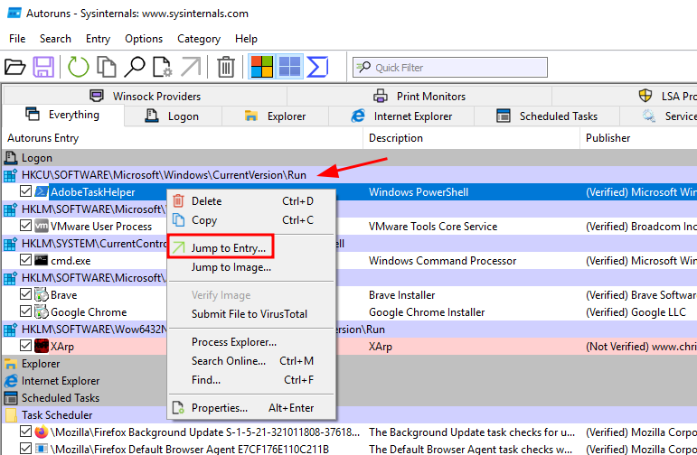This screenshot has width=697, height=455.
Task: Toggle the Google Chrome entry checkbox
Action: [26, 311]
